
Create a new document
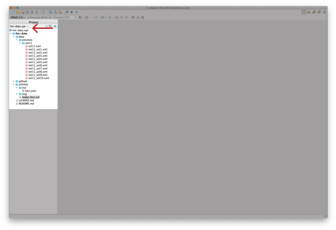point(13,12)
